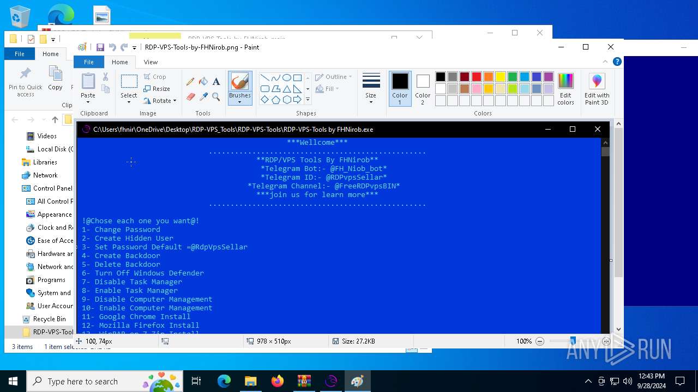This screenshot has width=698, height=392.
Task: Click the Cut scissors icon
Action: [105, 77]
